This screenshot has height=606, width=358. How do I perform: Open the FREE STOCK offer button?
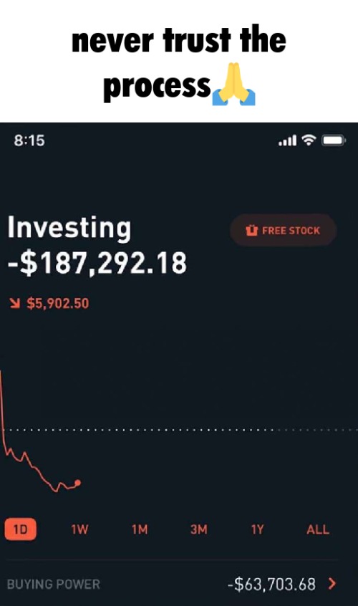[283, 231]
